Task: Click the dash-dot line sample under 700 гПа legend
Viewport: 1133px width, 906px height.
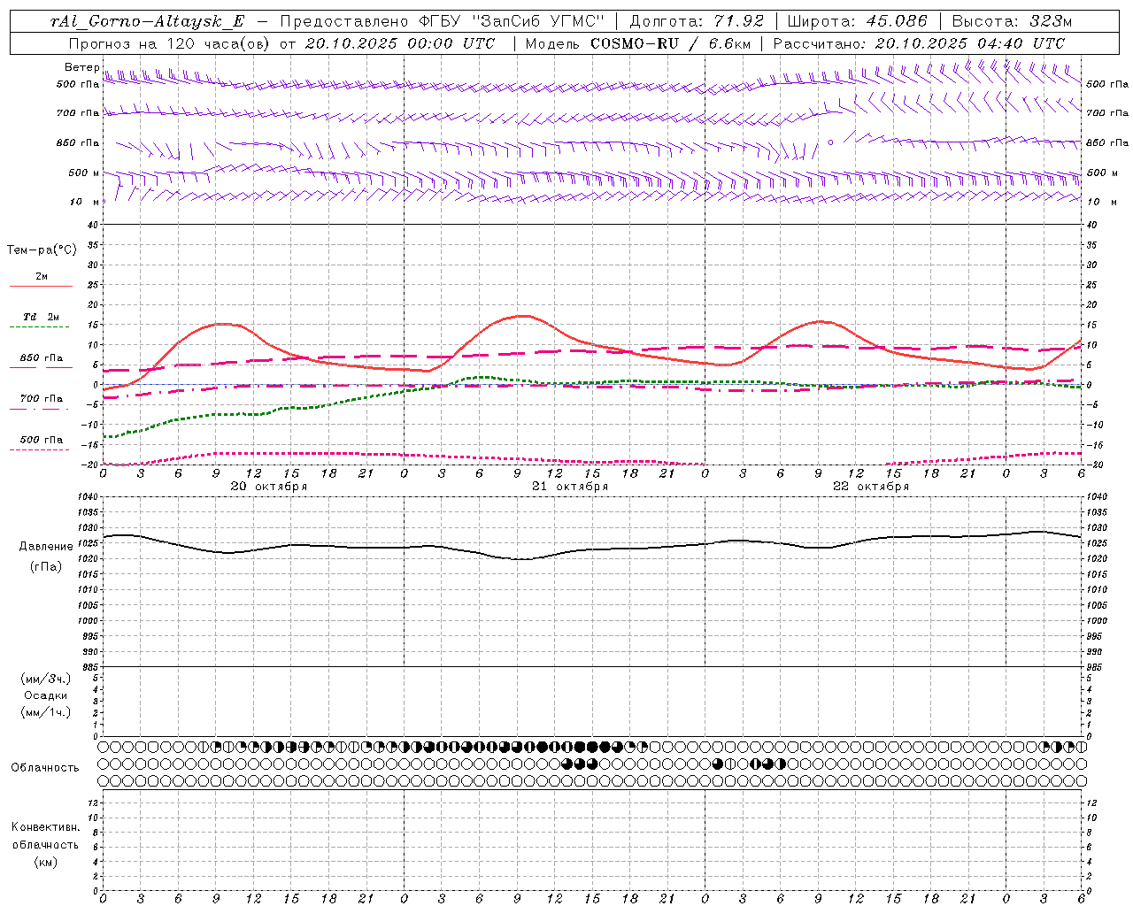Action: 41,409
